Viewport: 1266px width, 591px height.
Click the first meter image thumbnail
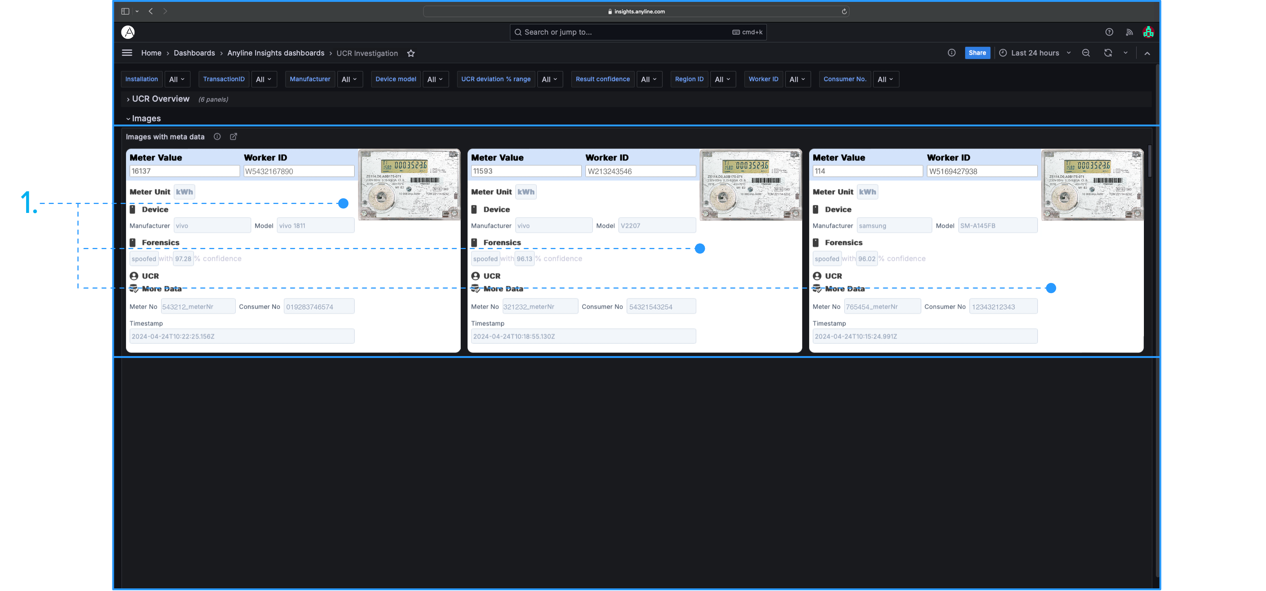pyautogui.click(x=409, y=185)
